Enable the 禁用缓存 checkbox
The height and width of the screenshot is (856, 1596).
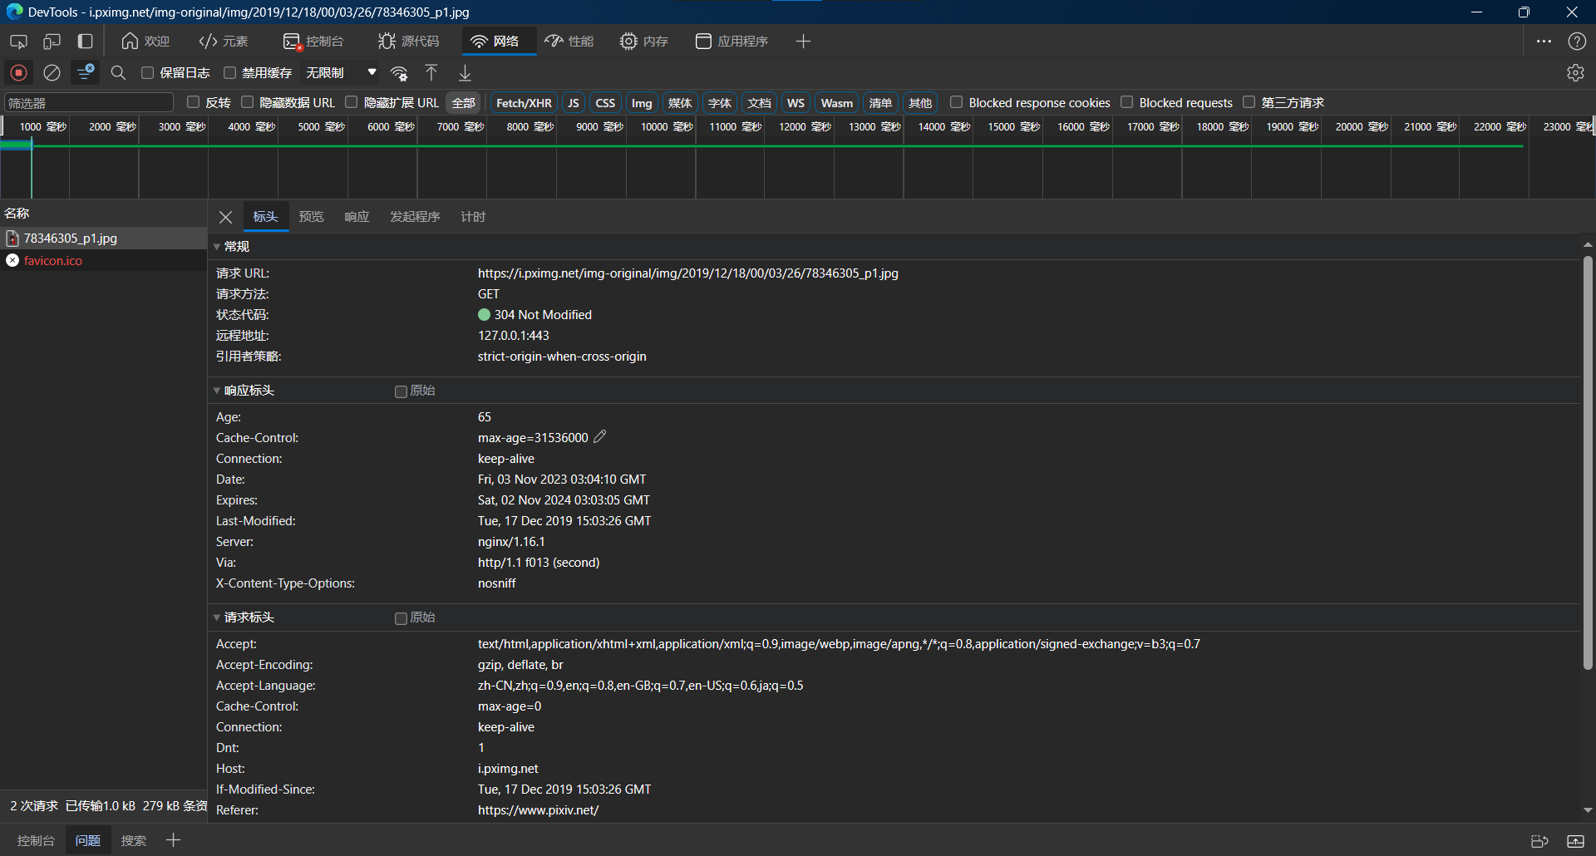click(x=230, y=73)
